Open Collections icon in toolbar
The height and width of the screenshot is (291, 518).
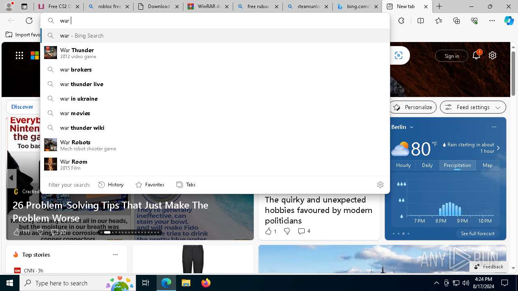pyautogui.click(x=456, y=21)
